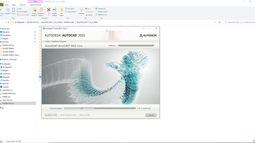Expand address bar history chevron
The image size is (255, 143).
tap(215, 22)
